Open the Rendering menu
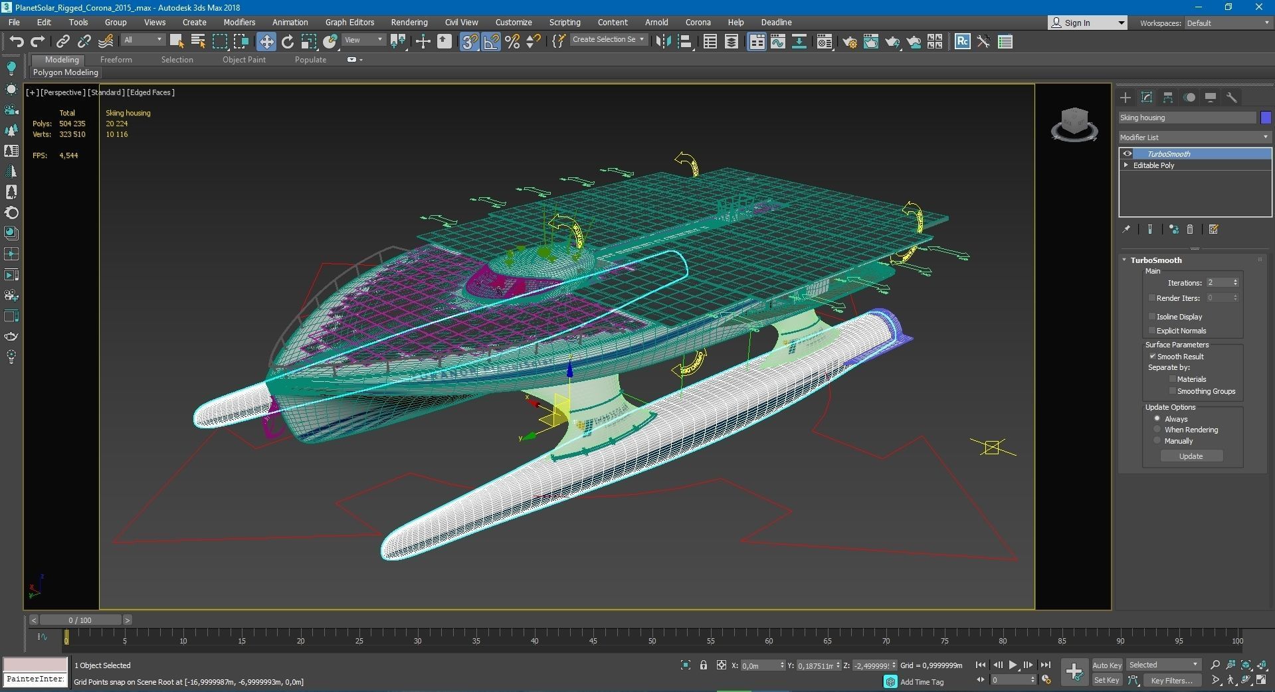Image resolution: width=1275 pixels, height=692 pixels. pyautogui.click(x=409, y=22)
